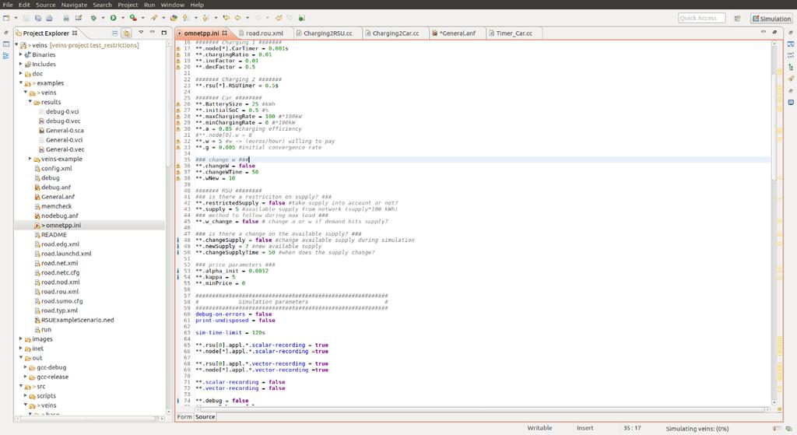Click the Previous Annotation arrow icon

pyautogui.click(x=205, y=18)
